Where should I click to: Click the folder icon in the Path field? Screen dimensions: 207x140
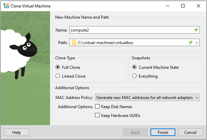click(x=74, y=42)
